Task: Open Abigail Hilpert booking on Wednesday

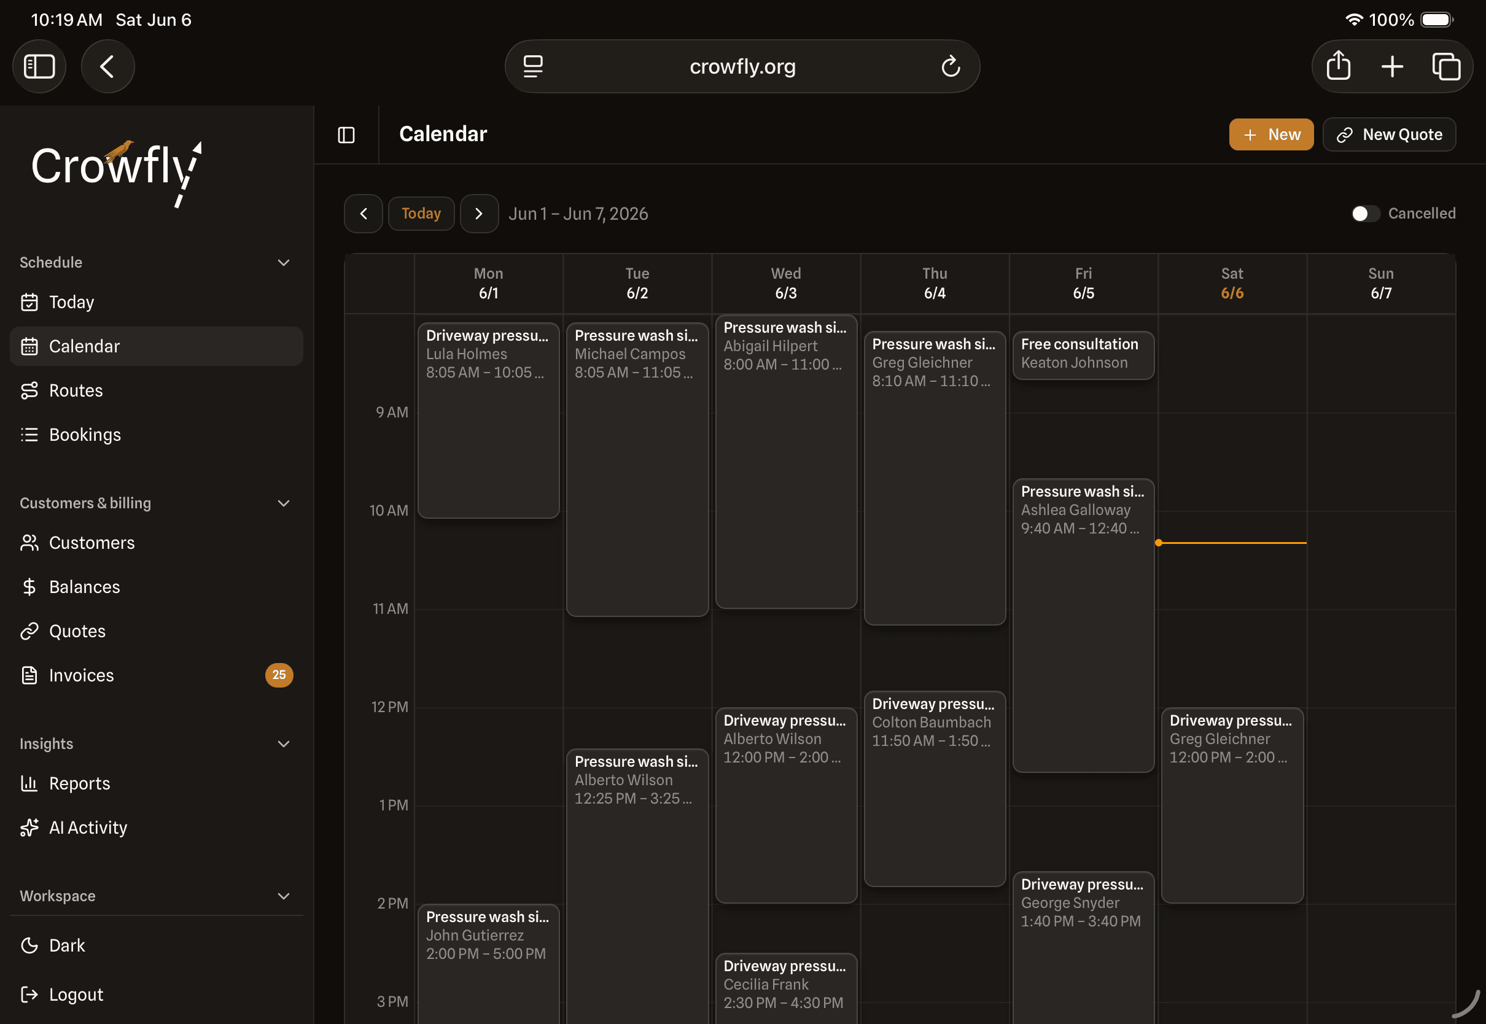Action: click(786, 462)
